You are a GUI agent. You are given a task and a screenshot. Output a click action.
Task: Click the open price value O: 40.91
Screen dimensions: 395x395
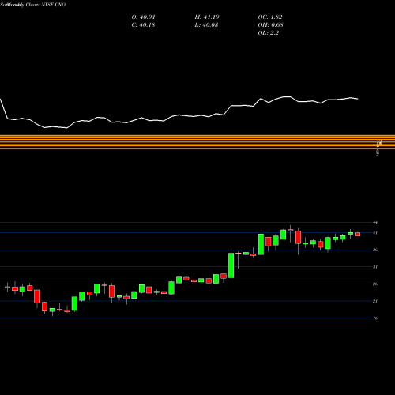(x=143, y=17)
